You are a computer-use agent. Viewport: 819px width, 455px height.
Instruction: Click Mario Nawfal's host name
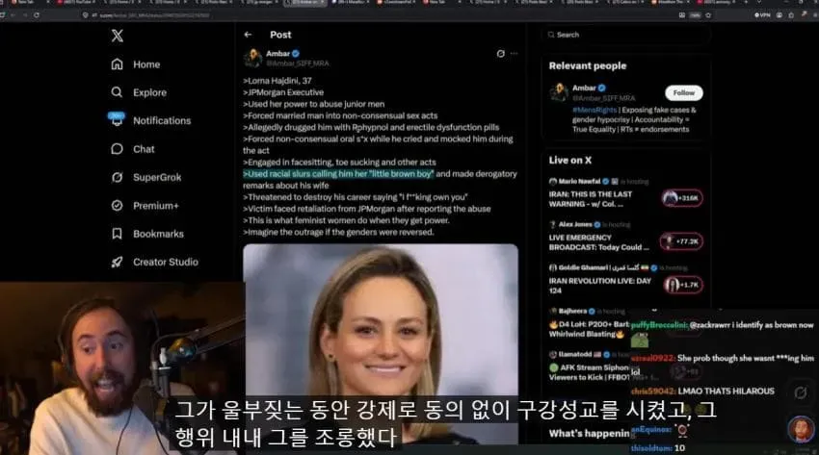pyautogui.click(x=579, y=182)
